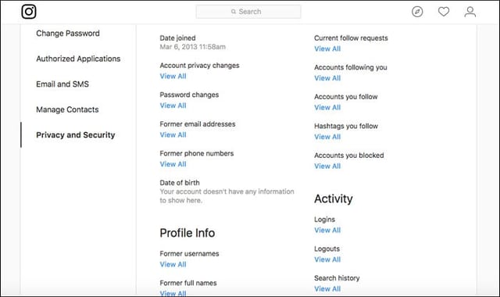Click the 'Profile Info' heading
500x297 pixels.
coord(187,233)
